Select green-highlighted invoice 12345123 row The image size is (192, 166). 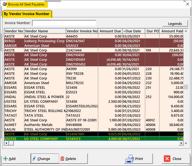click(x=94, y=139)
